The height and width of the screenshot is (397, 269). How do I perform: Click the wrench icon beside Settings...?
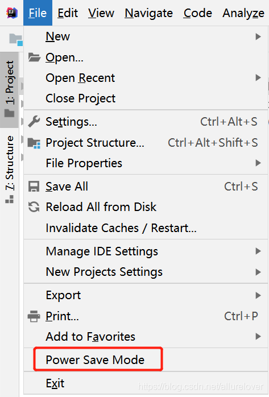34,122
